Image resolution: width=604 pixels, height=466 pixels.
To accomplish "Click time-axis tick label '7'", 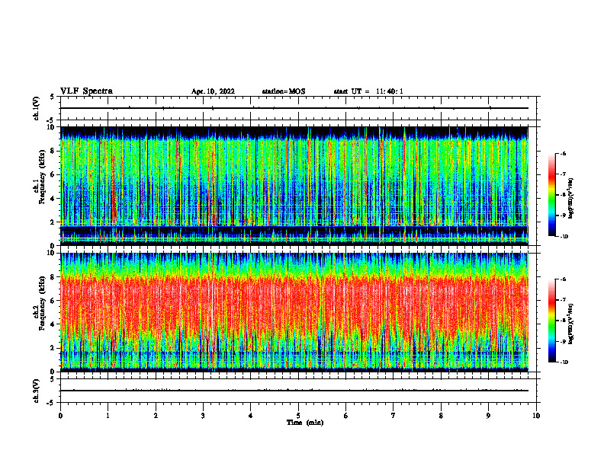I will coord(394,416).
